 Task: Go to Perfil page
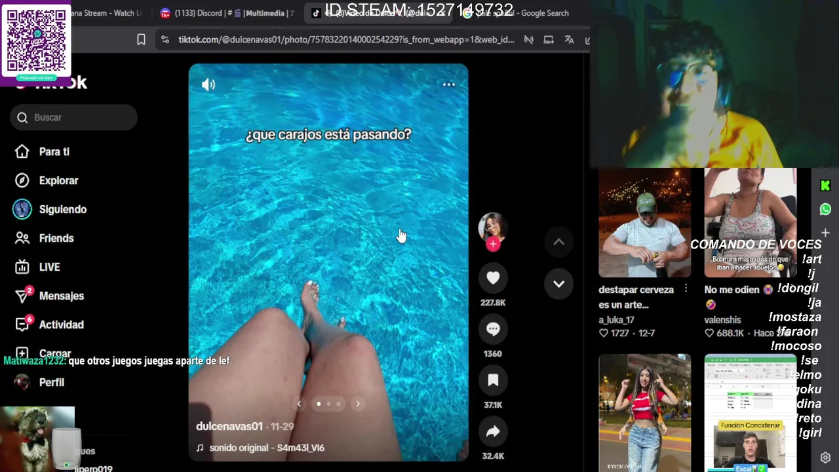[x=39, y=382]
